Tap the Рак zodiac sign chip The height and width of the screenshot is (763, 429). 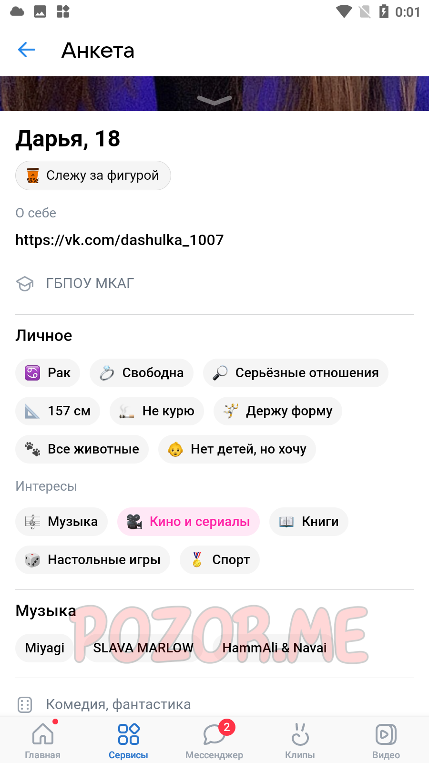tap(48, 373)
